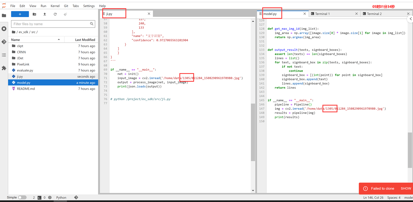Open the Help menu
Screen dimensions: 413x202
point(102,6)
